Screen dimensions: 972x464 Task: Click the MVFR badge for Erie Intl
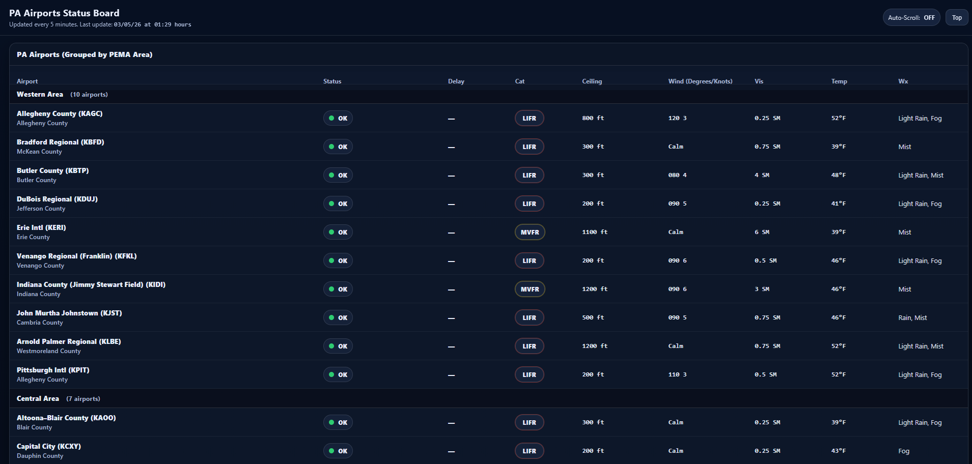[x=530, y=232]
